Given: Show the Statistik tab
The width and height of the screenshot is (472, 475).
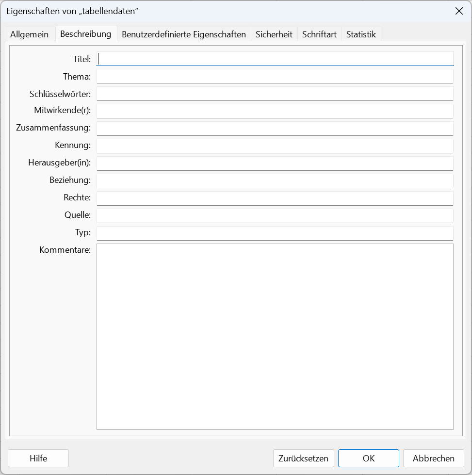Looking at the screenshot, I should (x=361, y=34).
